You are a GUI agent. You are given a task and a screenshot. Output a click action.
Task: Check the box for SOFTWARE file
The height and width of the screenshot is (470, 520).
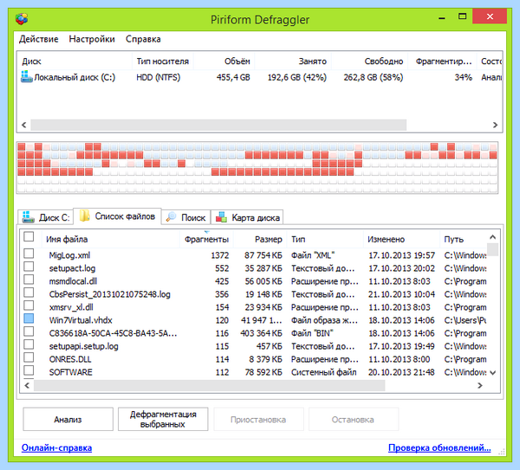tap(29, 370)
